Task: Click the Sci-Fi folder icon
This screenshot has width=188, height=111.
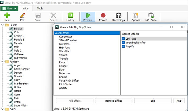Action: (7, 109)
